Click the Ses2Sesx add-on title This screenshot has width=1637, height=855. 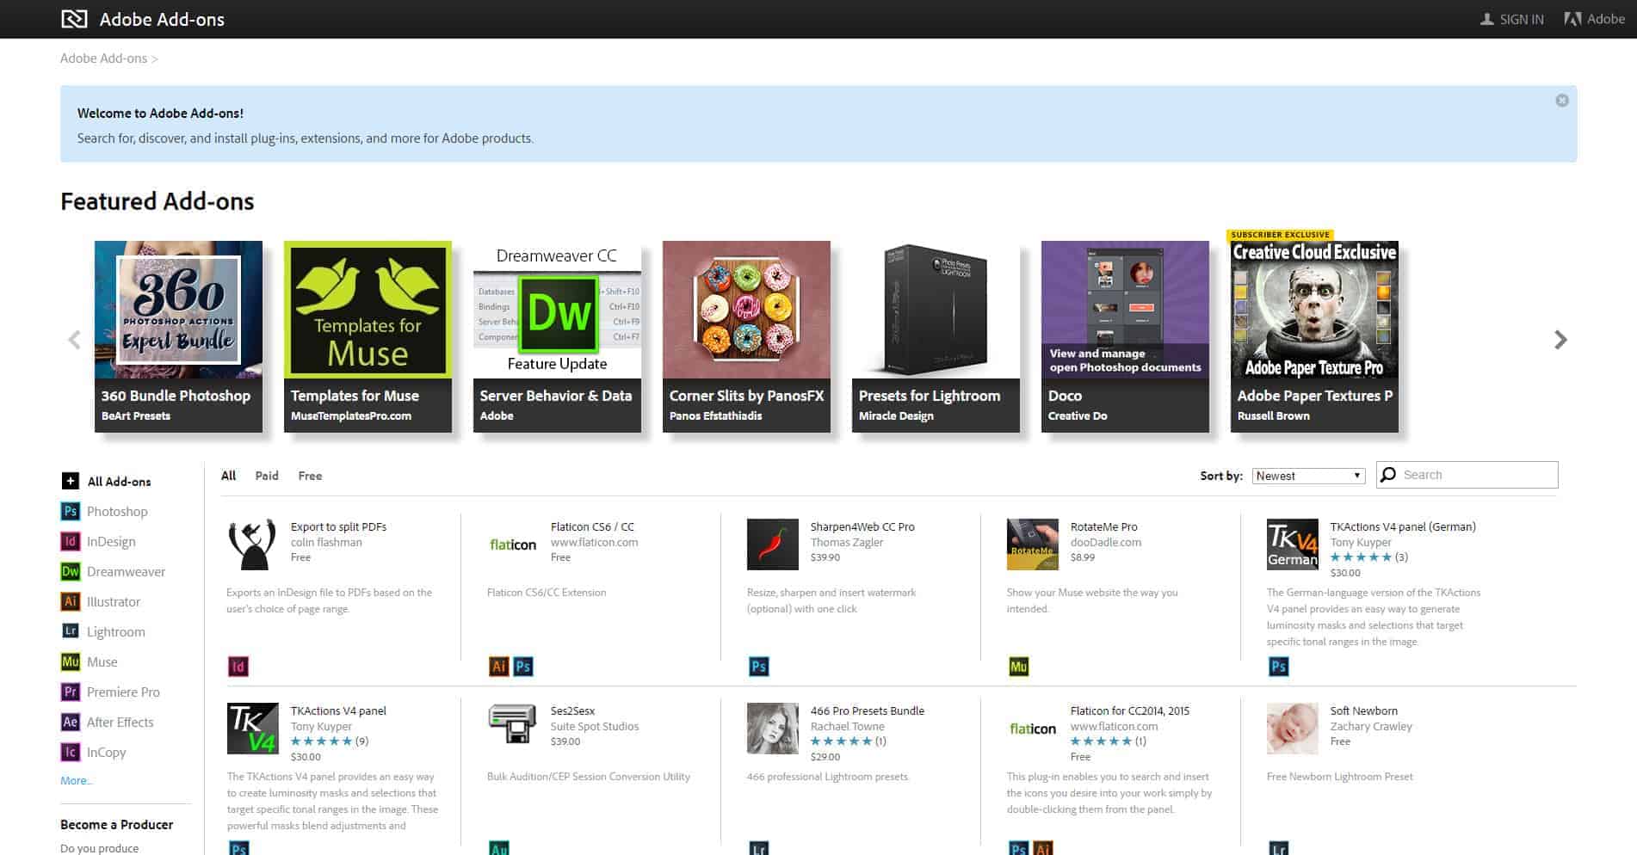point(572,710)
